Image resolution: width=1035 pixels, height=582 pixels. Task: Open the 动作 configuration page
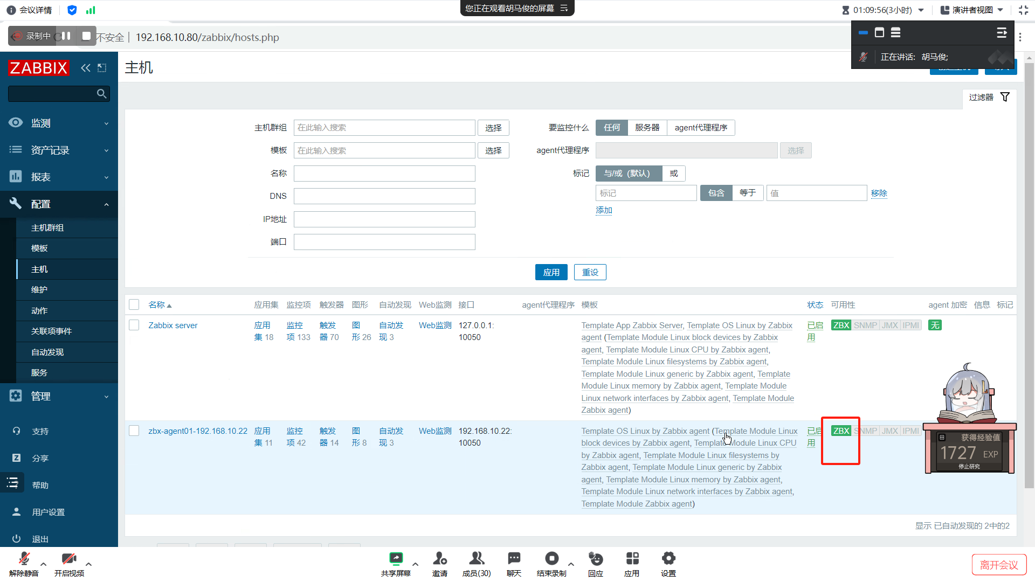pos(67,311)
